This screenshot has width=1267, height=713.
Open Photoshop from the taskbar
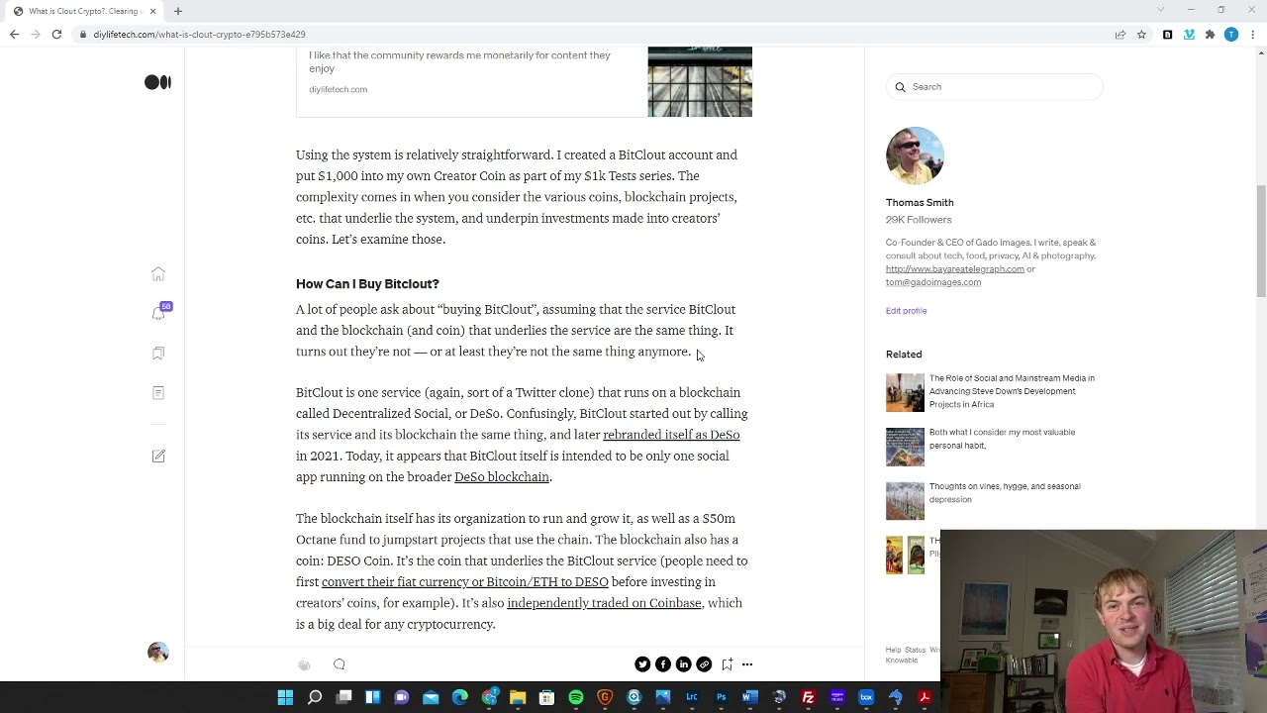(721, 698)
